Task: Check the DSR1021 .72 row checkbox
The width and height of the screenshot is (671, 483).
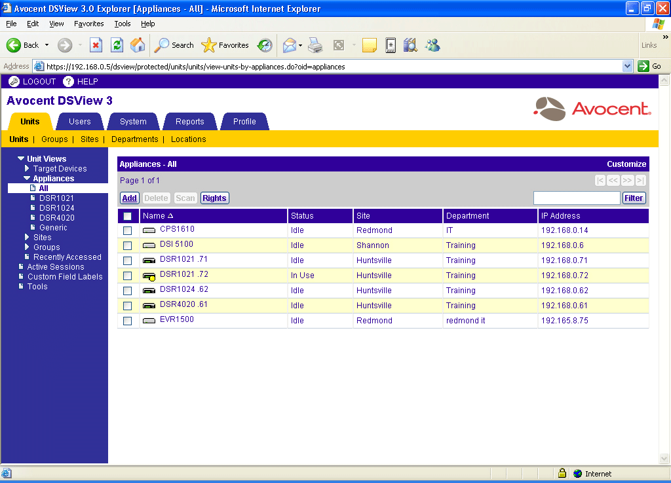Action: click(x=128, y=276)
